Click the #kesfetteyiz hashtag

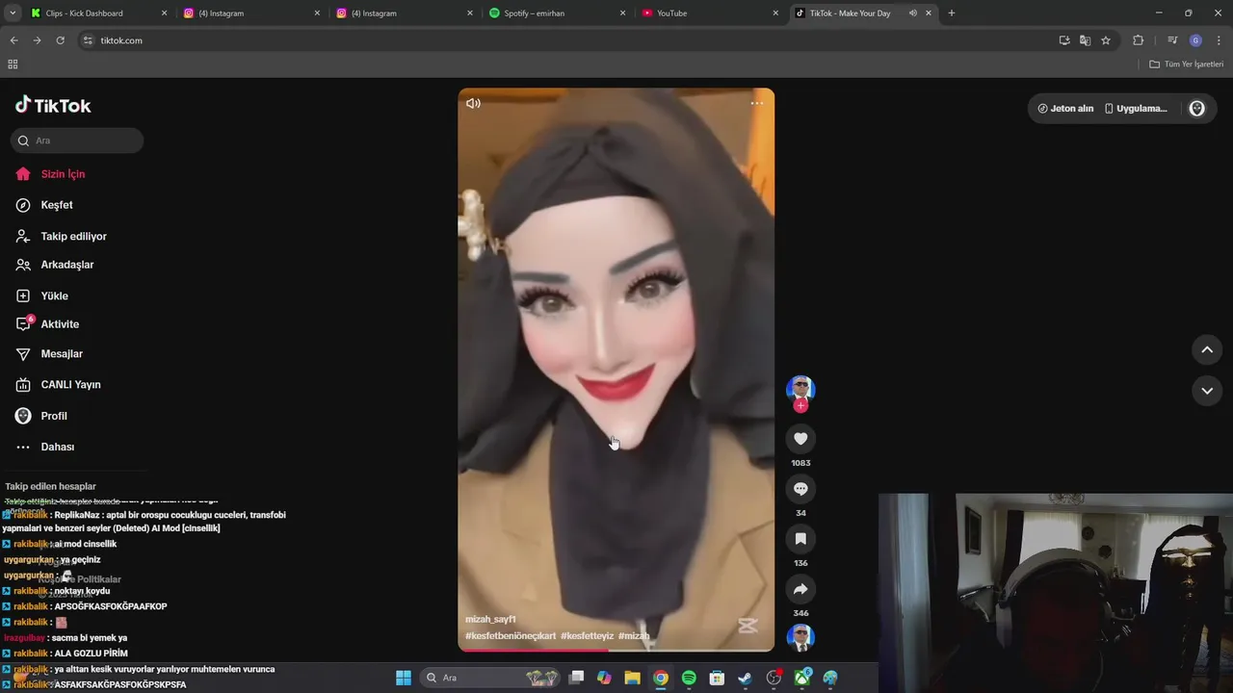click(587, 636)
